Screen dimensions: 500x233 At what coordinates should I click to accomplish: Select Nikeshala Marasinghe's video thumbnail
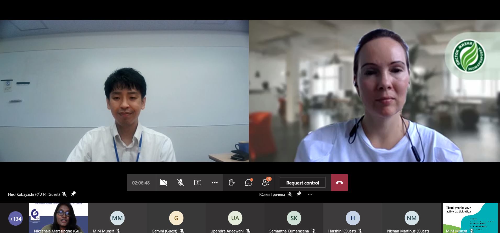click(58, 218)
